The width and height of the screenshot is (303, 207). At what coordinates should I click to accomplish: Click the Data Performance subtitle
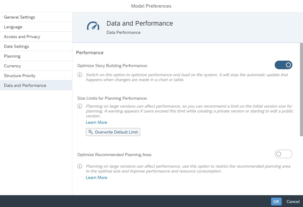pyautogui.click(x=123, y=33)
